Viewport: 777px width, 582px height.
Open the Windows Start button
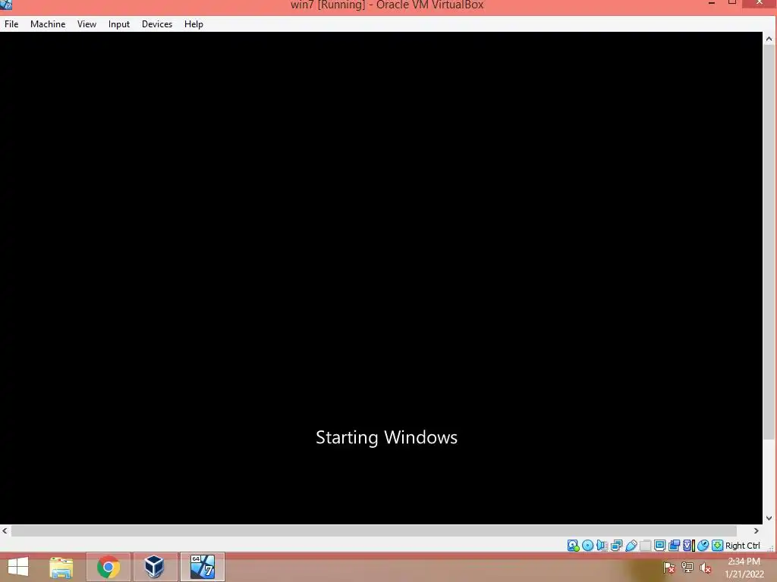pos(18,567)
